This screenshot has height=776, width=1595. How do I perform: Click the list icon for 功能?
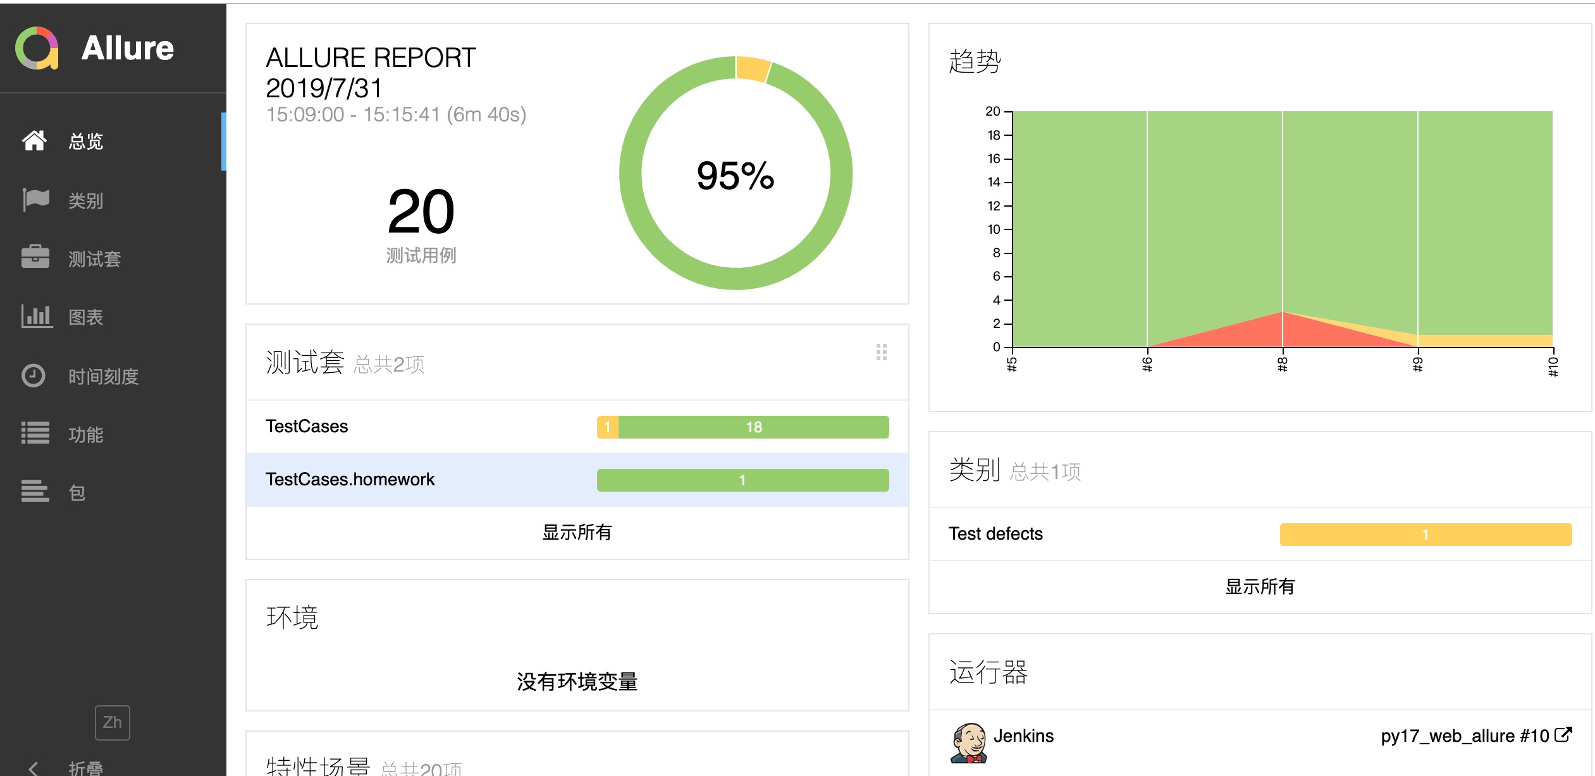35,433
